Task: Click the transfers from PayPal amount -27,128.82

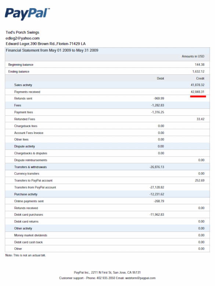Action: [x=157, y=187]
